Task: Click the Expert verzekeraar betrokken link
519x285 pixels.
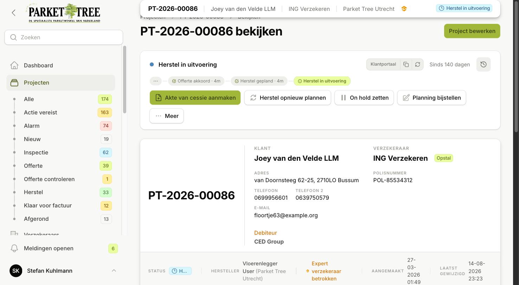Action: (326, 271)
